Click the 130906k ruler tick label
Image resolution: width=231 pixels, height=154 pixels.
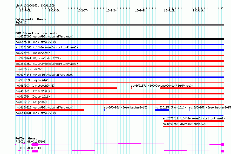[54, 10]
